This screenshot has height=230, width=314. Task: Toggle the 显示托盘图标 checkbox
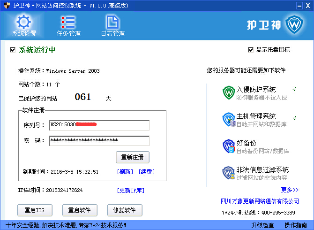point(251,50)
